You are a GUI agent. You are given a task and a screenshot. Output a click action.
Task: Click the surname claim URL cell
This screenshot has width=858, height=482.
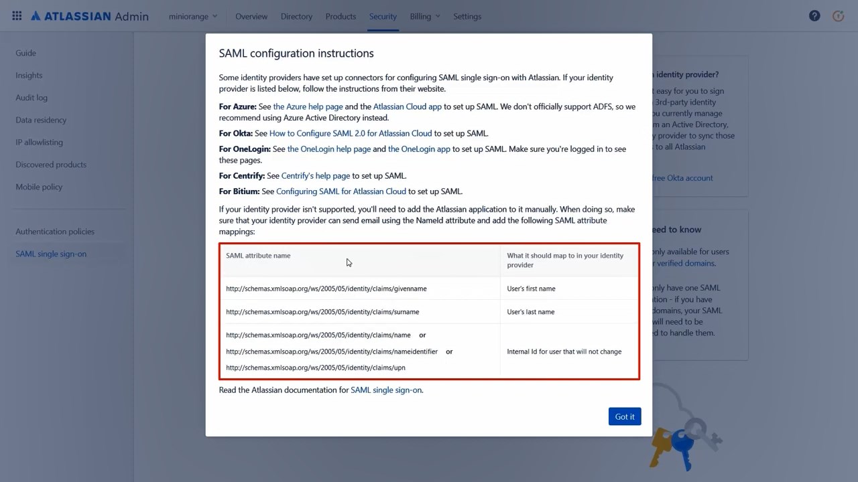(x=360, y=312)
